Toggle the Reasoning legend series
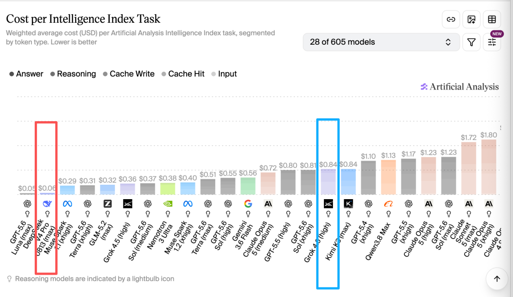 coord(73,74)
